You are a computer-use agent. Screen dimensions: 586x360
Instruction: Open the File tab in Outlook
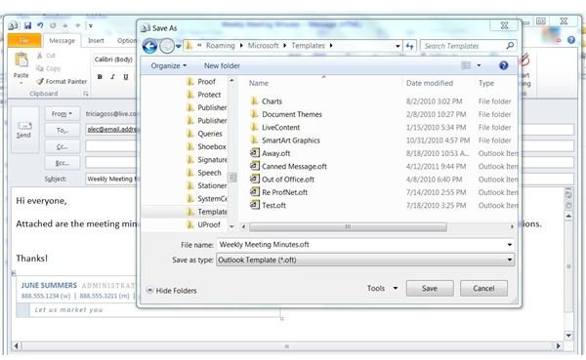click(x=23, y=40)
